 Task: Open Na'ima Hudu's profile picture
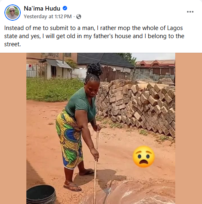[x=13, y=13]
